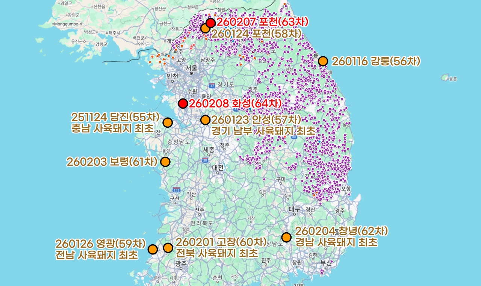
Task: Click the 260208 화성(64차) red label
Action: coord(235,104)
